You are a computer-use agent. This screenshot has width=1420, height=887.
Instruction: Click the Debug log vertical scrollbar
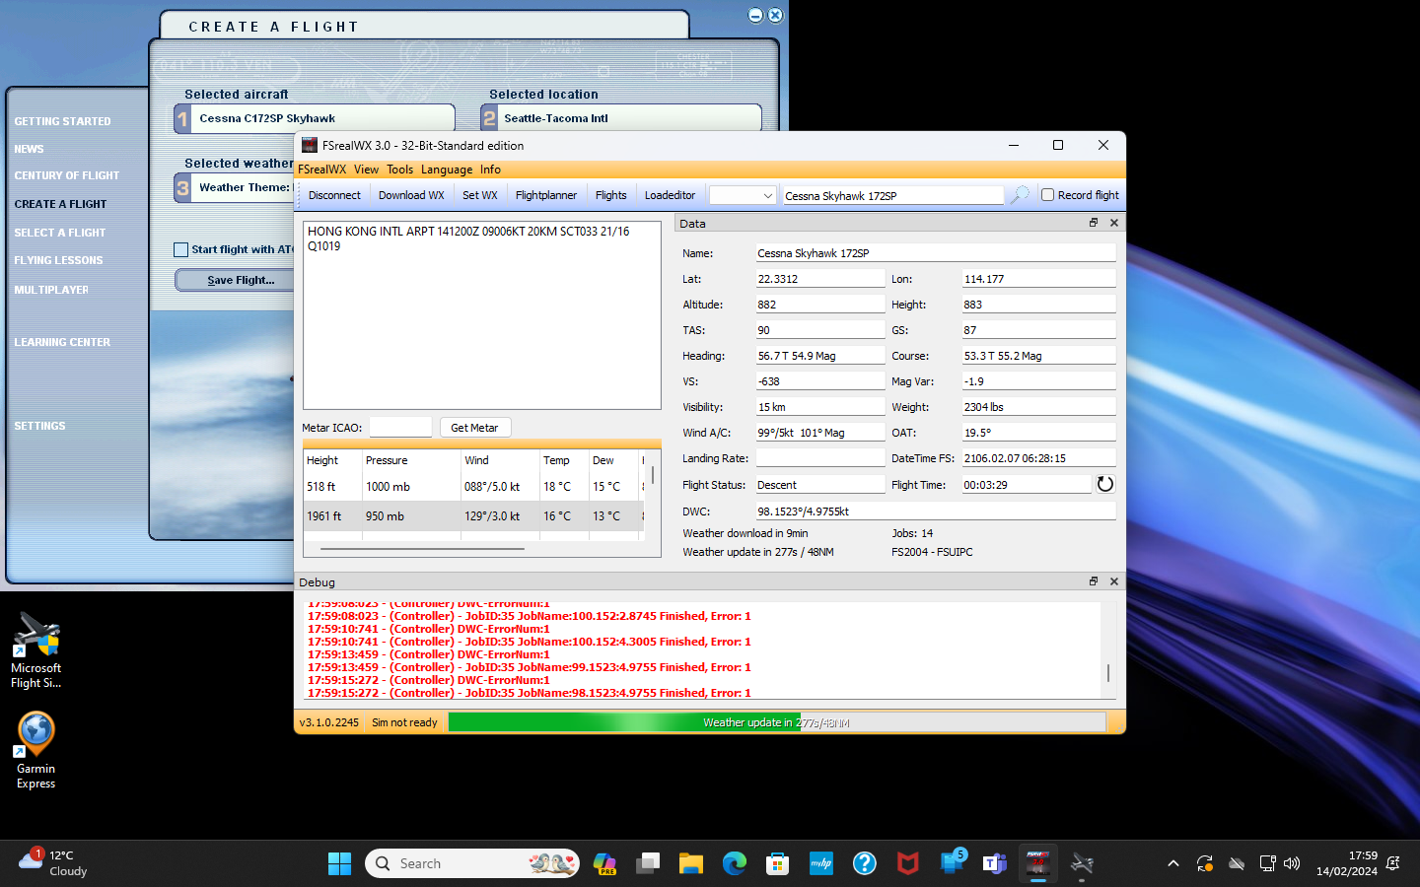click(x=1108, y=672)
